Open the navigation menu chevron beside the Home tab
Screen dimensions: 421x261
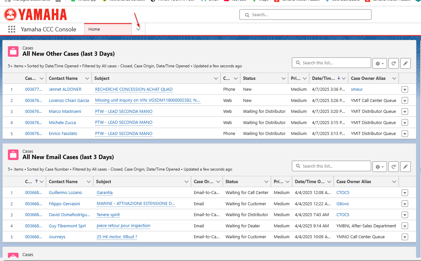coord(138,29)
